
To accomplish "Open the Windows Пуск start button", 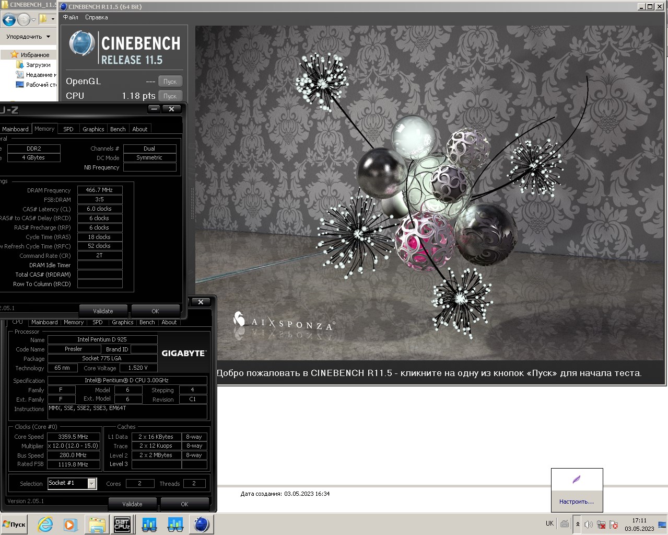I will pyautogui.click(x=15, y=524).
